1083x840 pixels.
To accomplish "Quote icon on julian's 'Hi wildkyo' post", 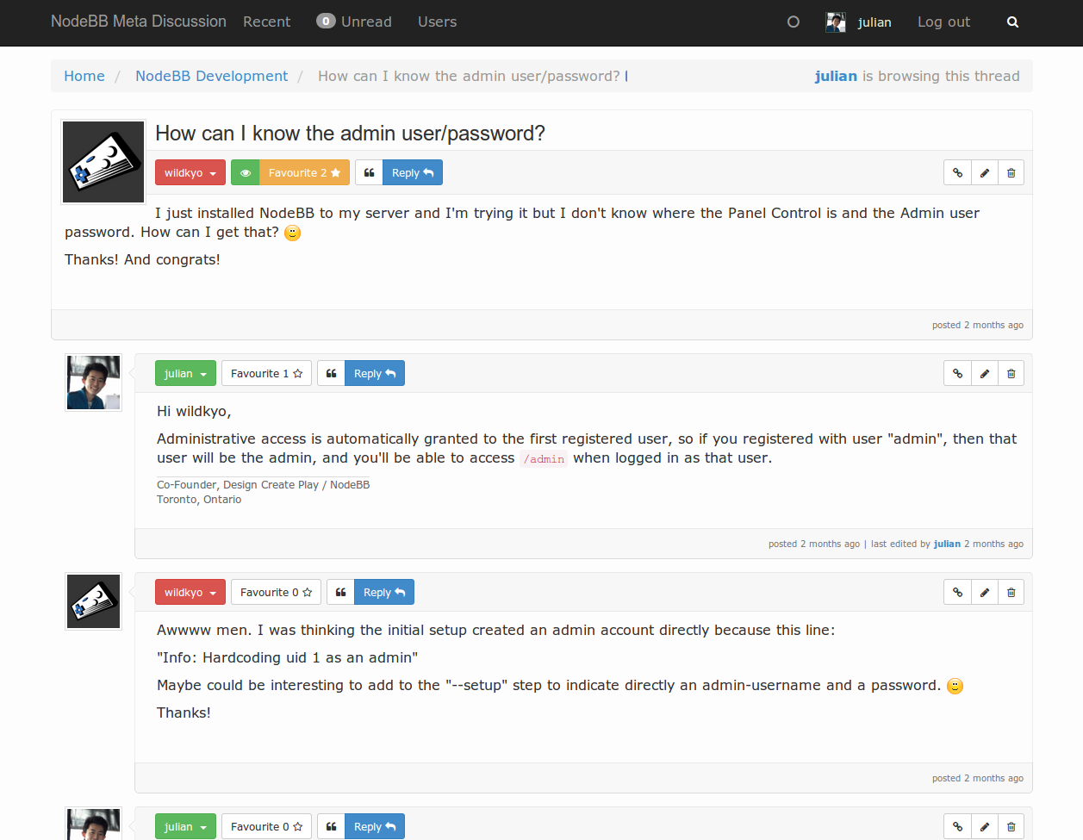I will coord(331,374).
